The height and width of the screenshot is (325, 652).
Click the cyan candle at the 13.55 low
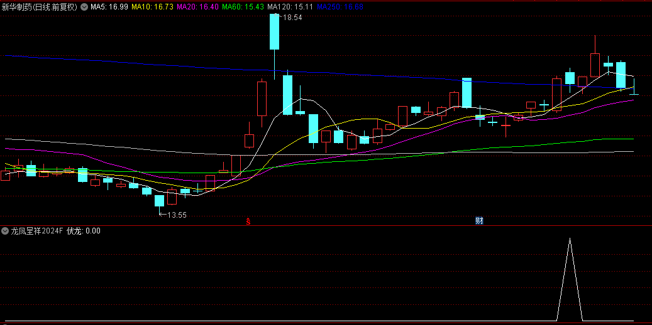pos(159,201)
